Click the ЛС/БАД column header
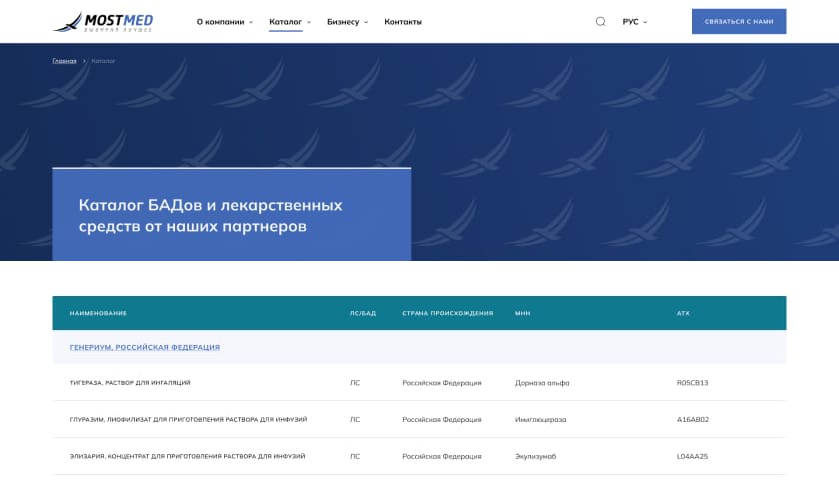 [x=363, y=313]
